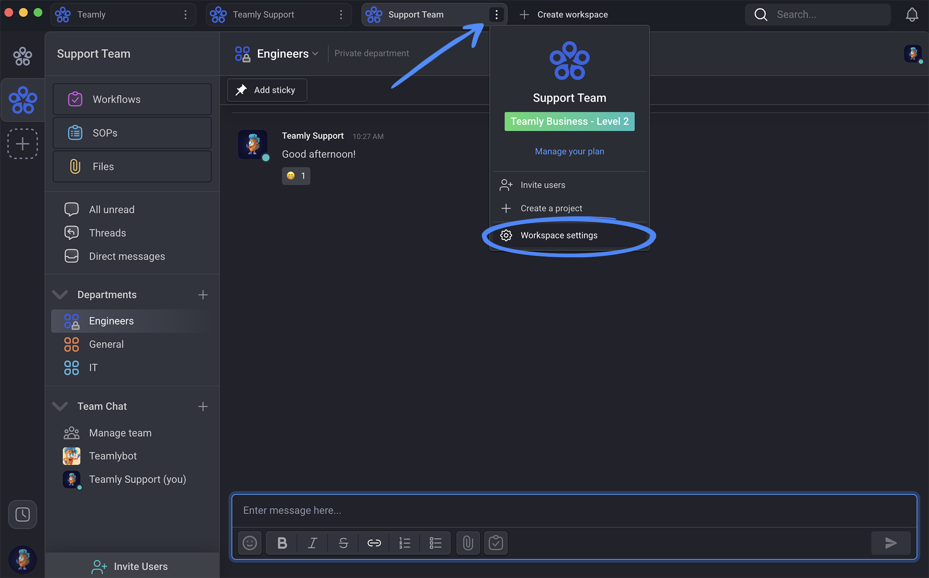Create a task from message toolbar
Screen dimensions: 929x578
[x=496, y=543]
